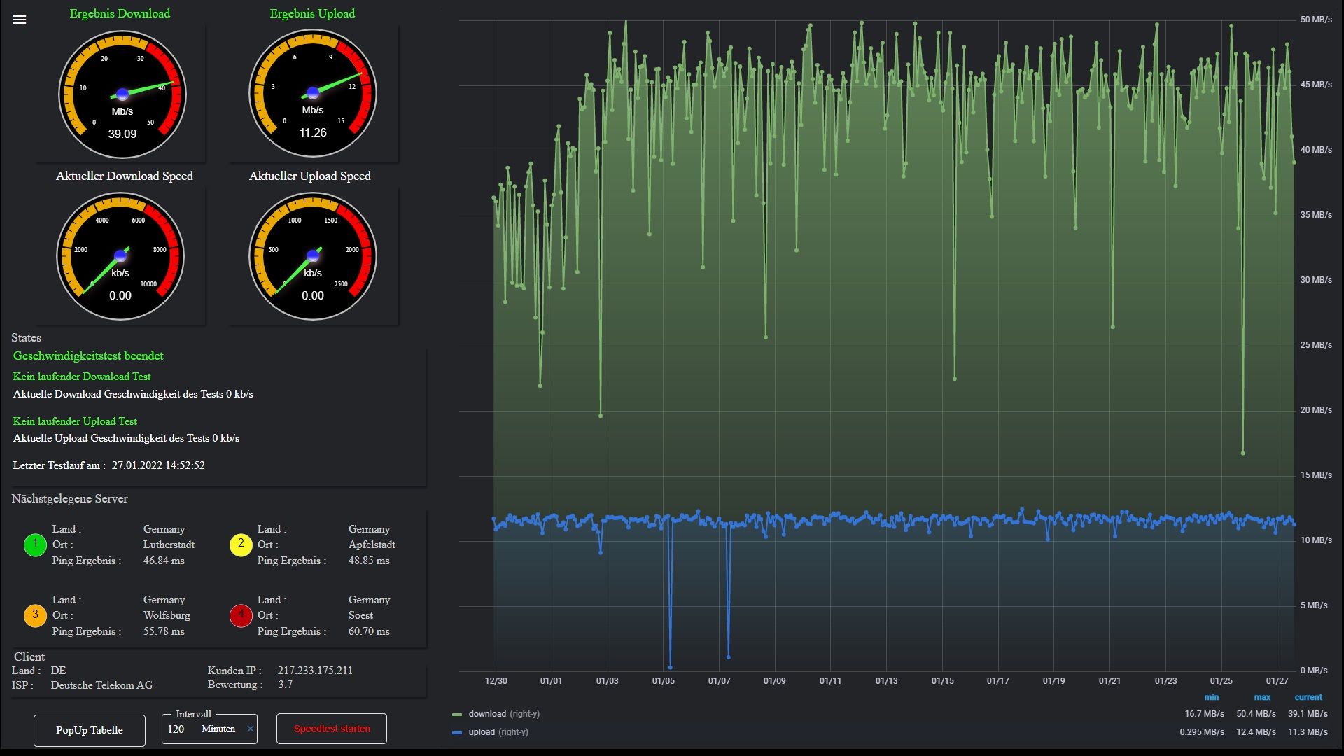The width and height of the screenshot is (1344, 756).
Task: Click ping result 55.78 ms
Action: (x=164, y=631)
